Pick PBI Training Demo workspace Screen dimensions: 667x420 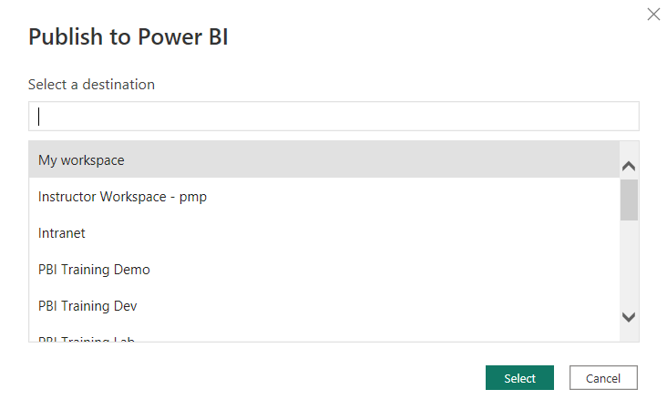tap(323, 270)
